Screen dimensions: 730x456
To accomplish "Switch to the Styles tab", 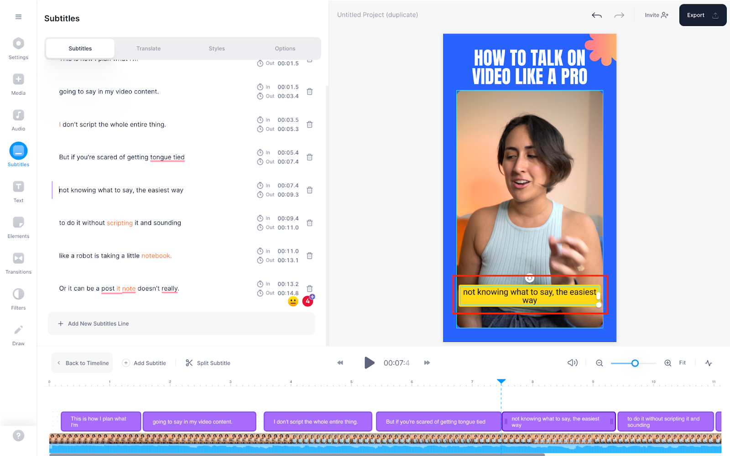I will point(217,48).
